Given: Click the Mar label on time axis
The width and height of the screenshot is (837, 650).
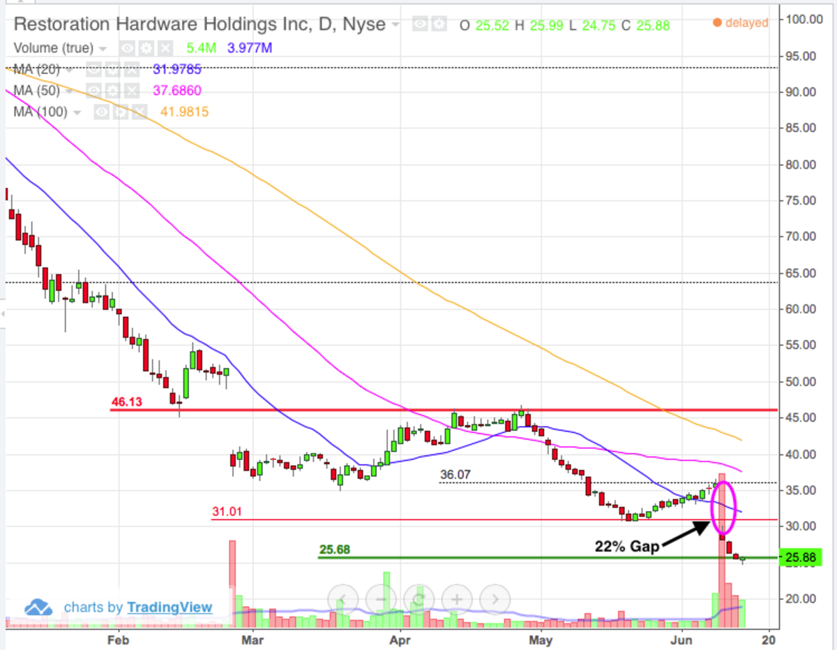Looking at the screenshot, I should tap(252, 640).
